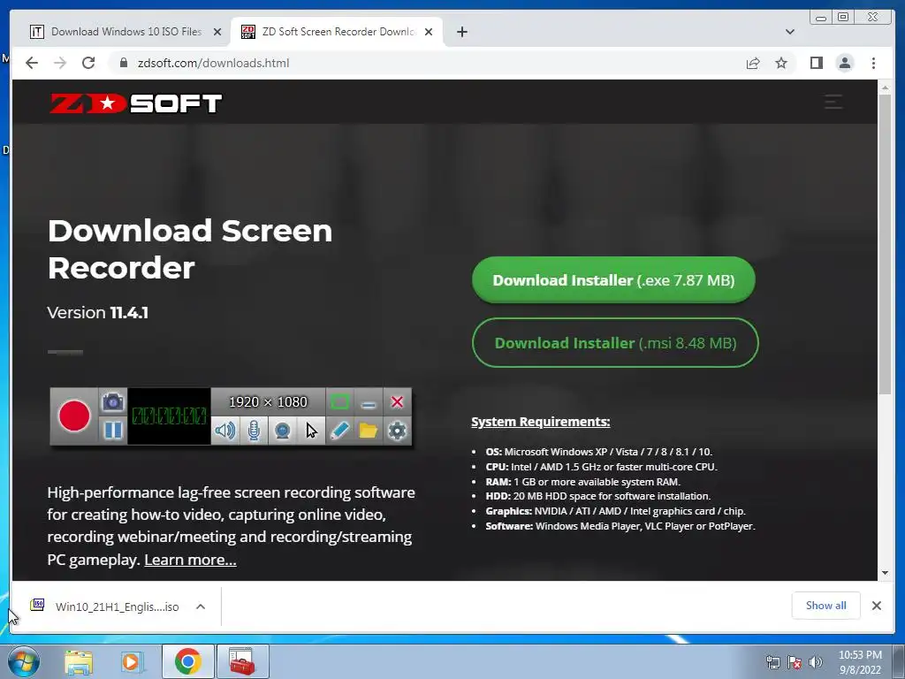Click Show all downloads
Viewport: 905px width, 679px height.
click(x=826, y=606)
